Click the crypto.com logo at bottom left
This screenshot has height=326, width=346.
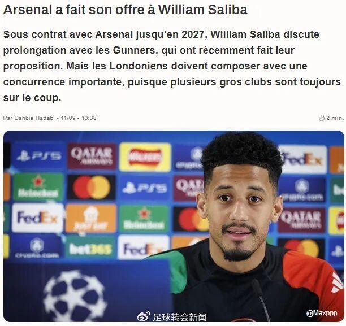tap(37, 247)
